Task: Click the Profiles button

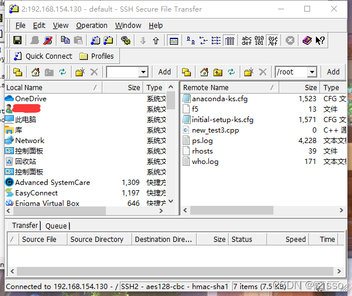Action: 97,56
